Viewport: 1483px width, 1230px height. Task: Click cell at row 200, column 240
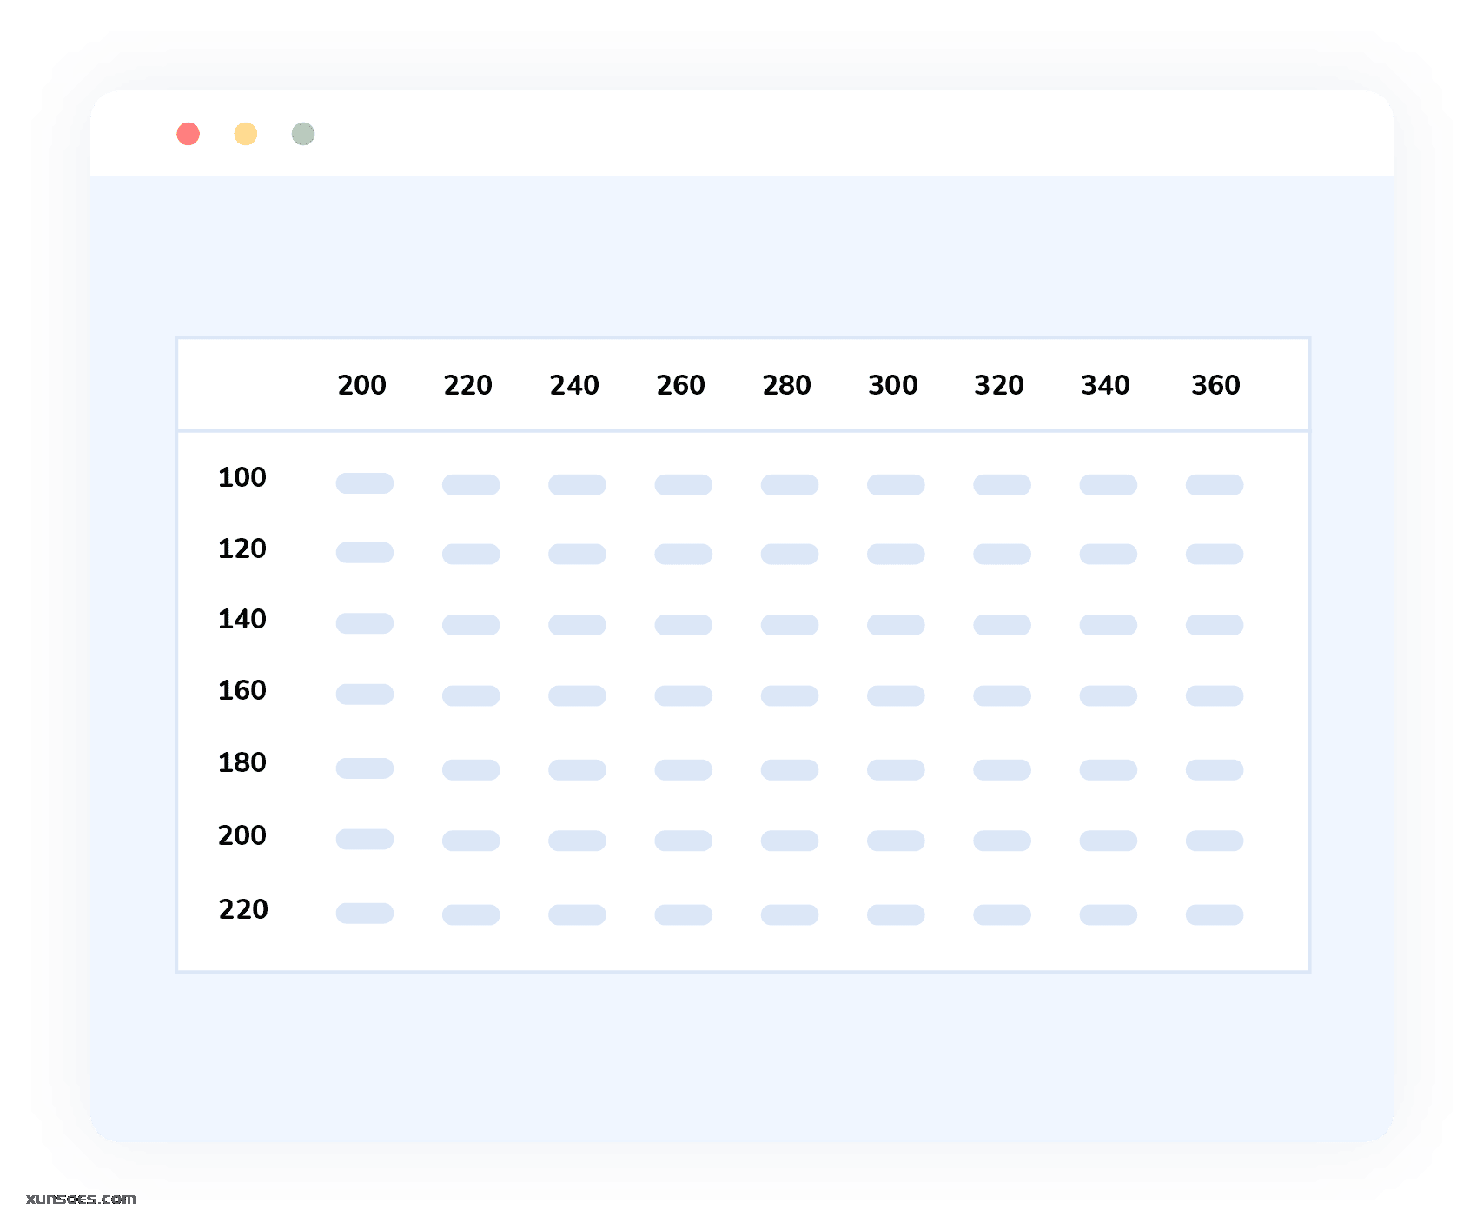pyautogui.click(x=577, y=841)
